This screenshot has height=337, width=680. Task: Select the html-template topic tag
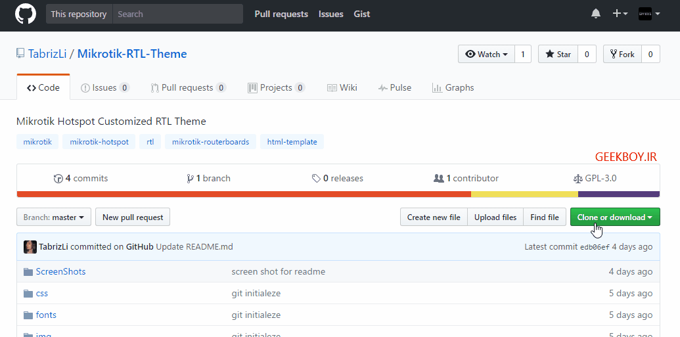click(x=292, y=142)
